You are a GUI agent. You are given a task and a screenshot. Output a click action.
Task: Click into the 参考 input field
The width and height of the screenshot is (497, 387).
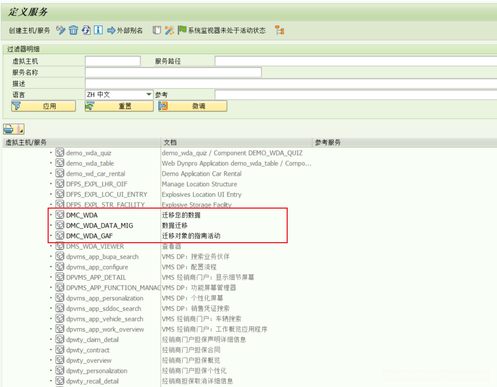point(356,95)
